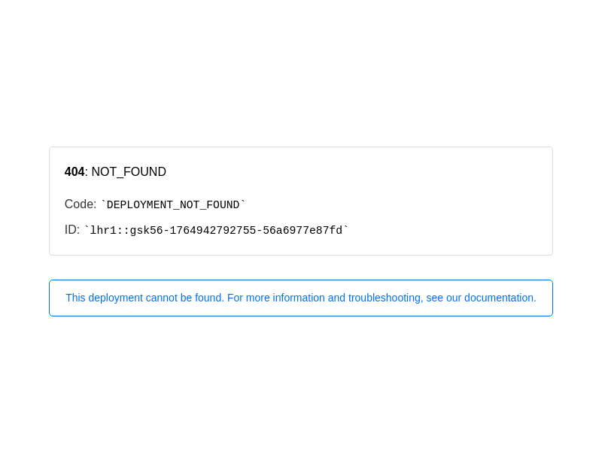Click the word 'troubleshooting' in the link
The width and height of the screenshot is (602, 451).
click(385, 298)
